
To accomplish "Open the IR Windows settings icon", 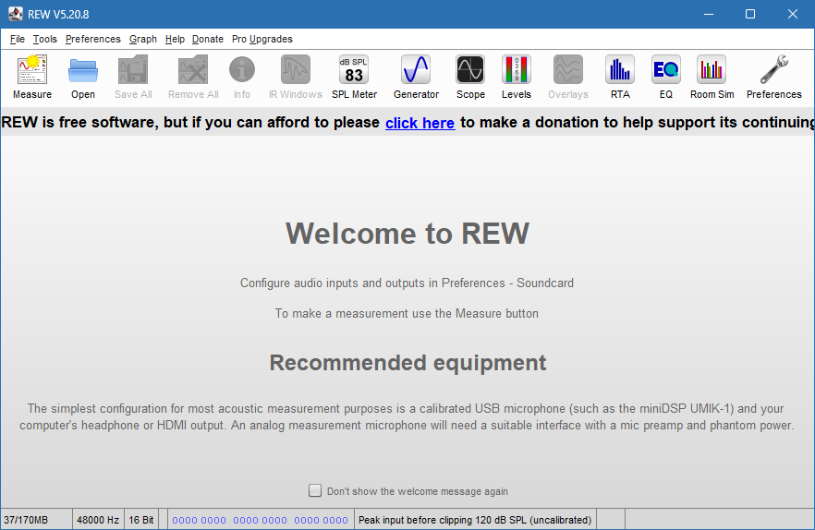I will pyautogui.click(x=296, y=70).
